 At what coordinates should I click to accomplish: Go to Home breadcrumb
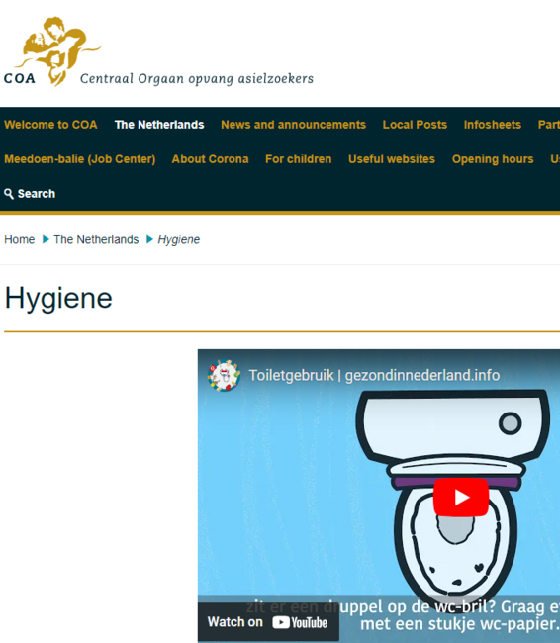click(19, 239)
